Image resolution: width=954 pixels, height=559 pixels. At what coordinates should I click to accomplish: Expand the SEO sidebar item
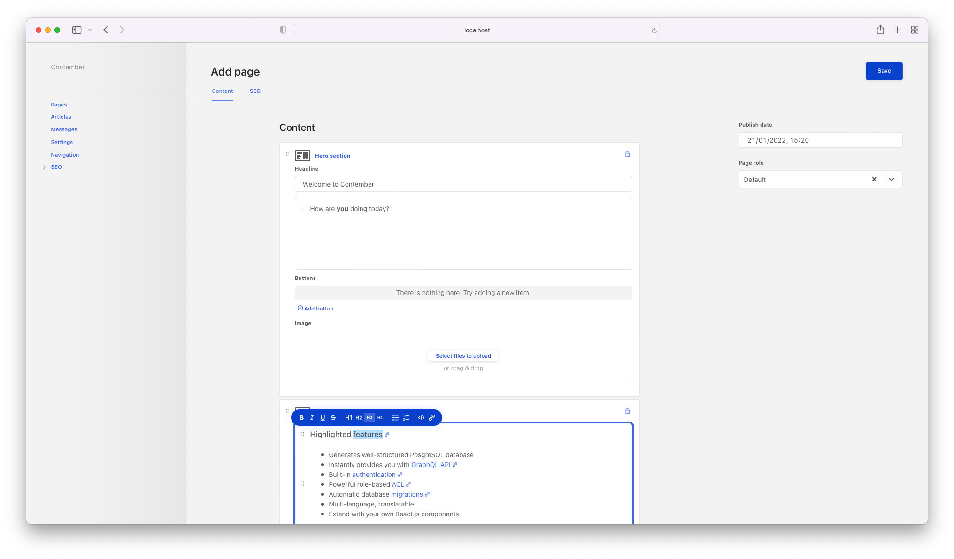(x=45, y=167)
